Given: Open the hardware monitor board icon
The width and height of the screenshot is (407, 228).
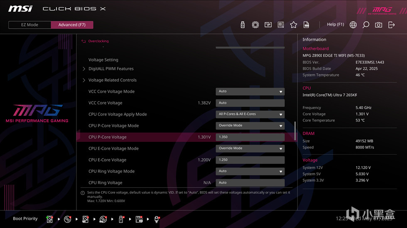Looking at the screenshot, I should [281, 25].
